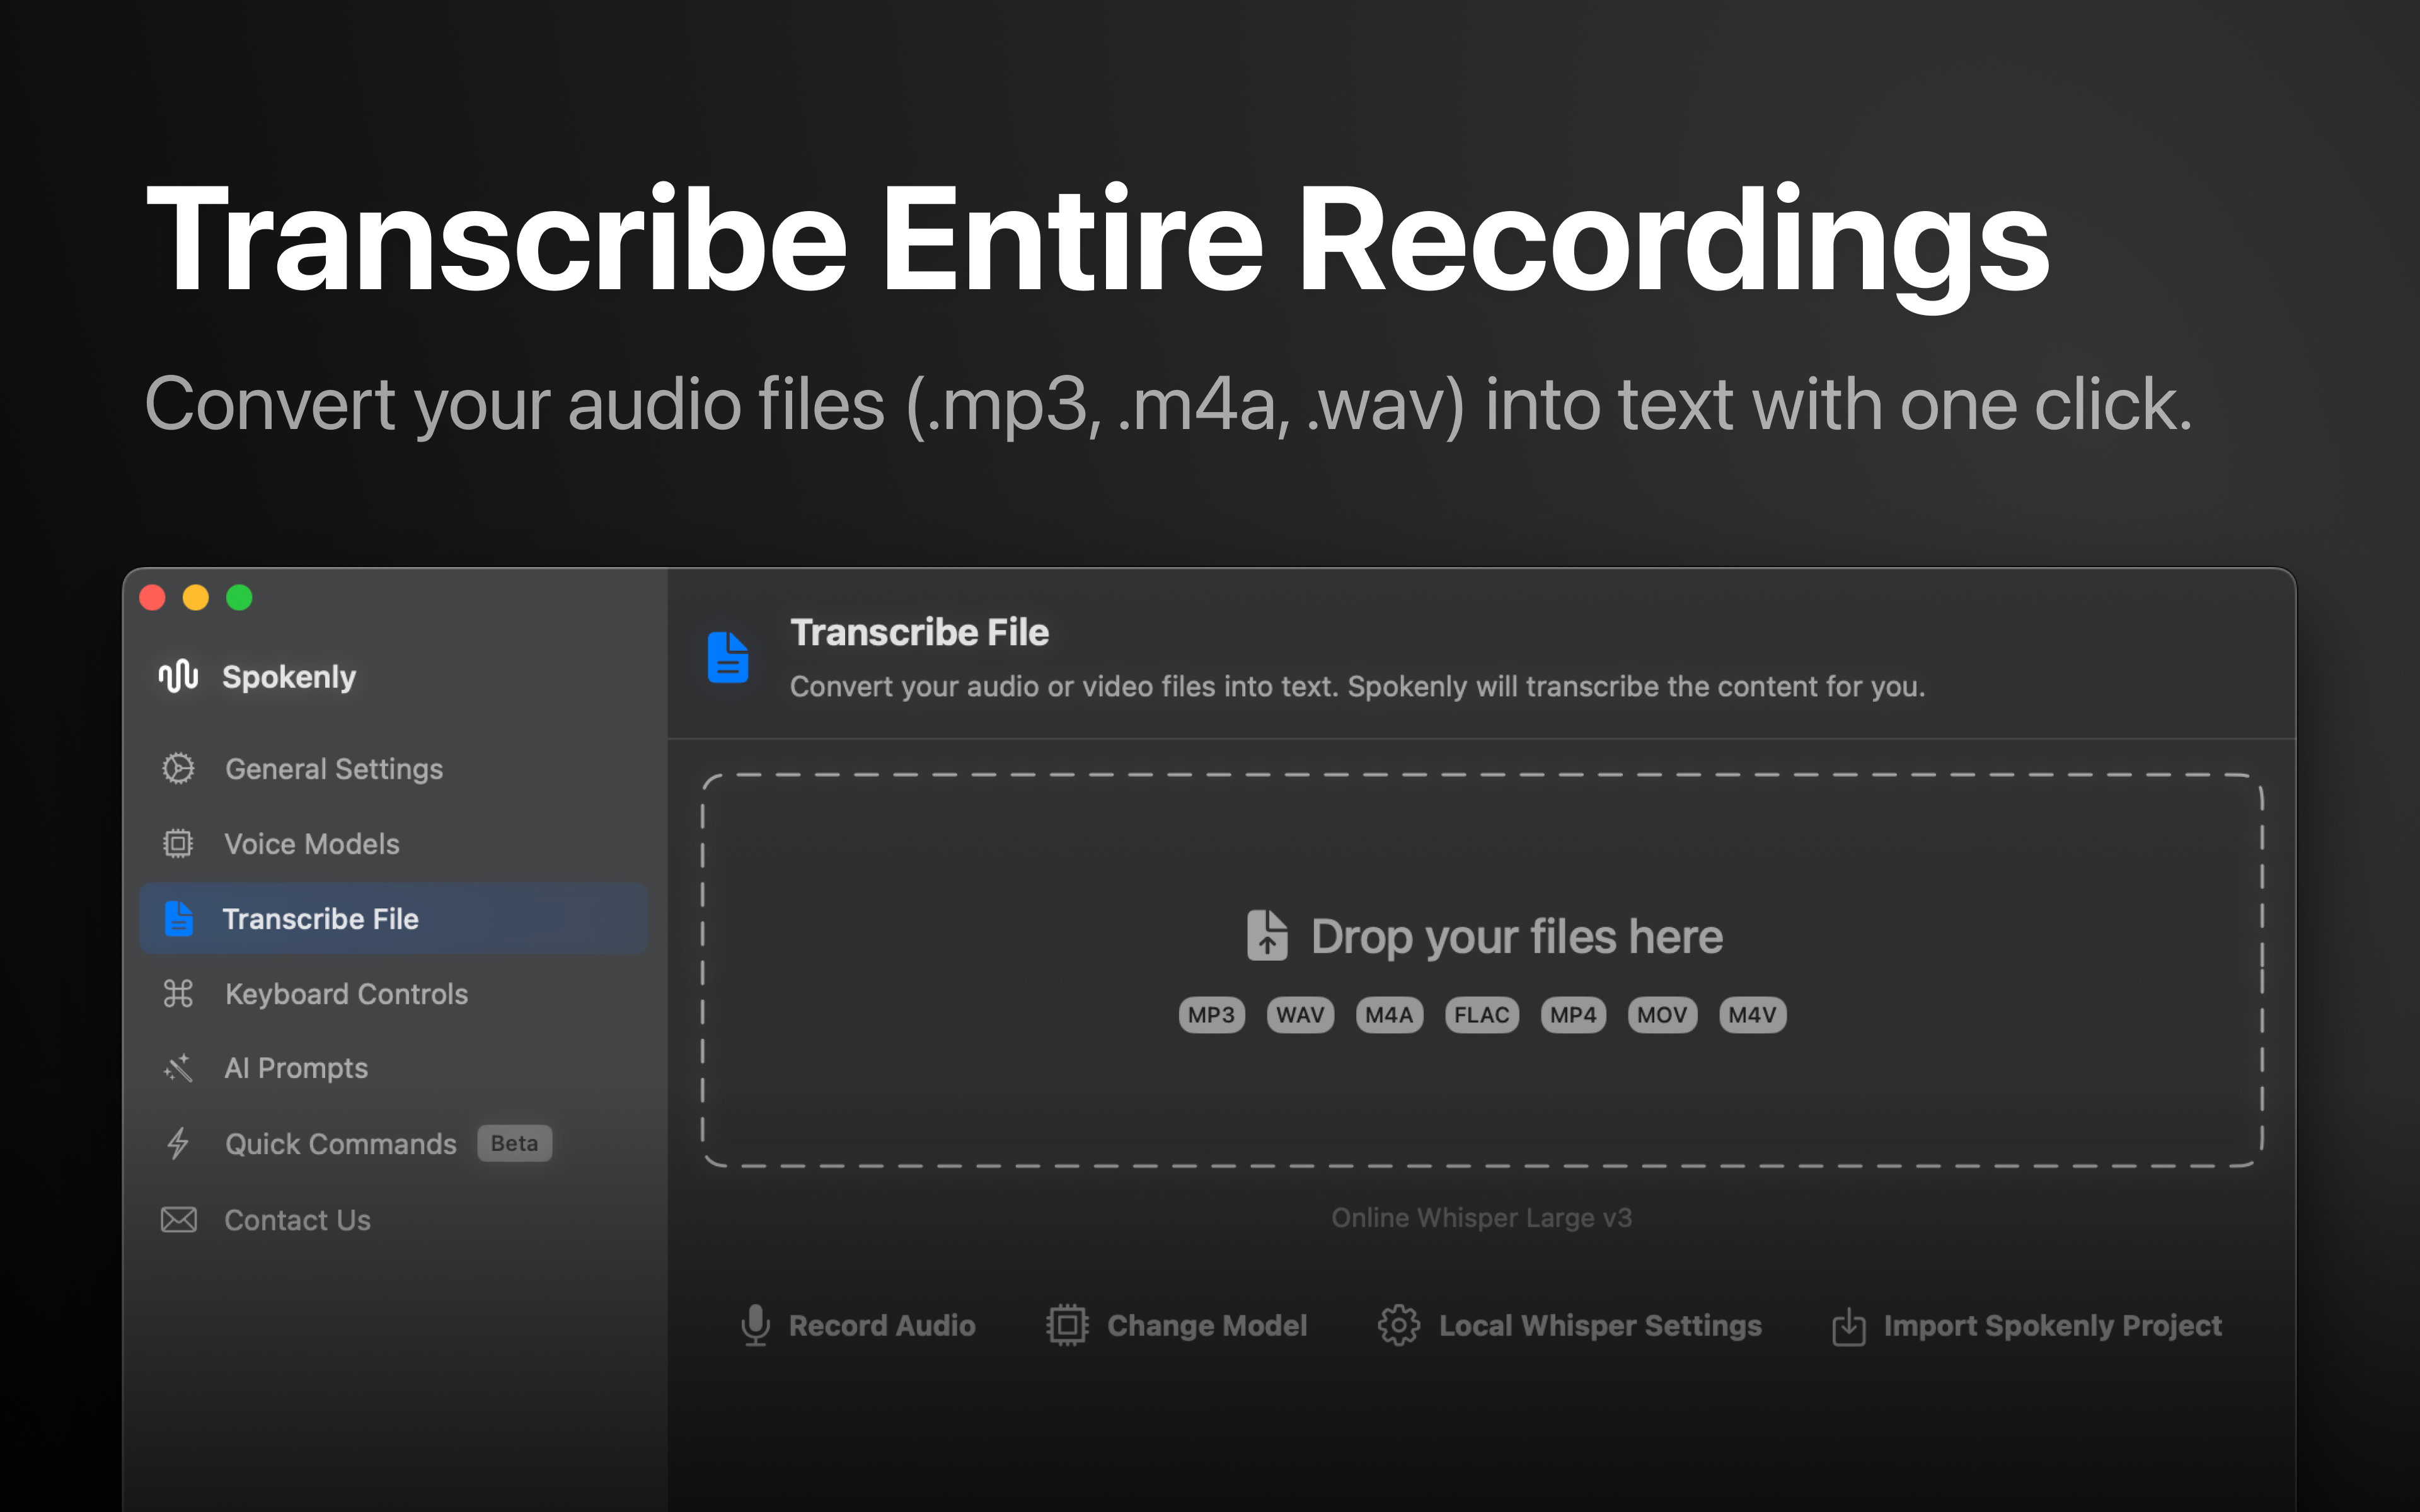Click the MP3 format tag
The width and height of the screenshot is (2420, 1512).
click(x=1211, y=1015)
